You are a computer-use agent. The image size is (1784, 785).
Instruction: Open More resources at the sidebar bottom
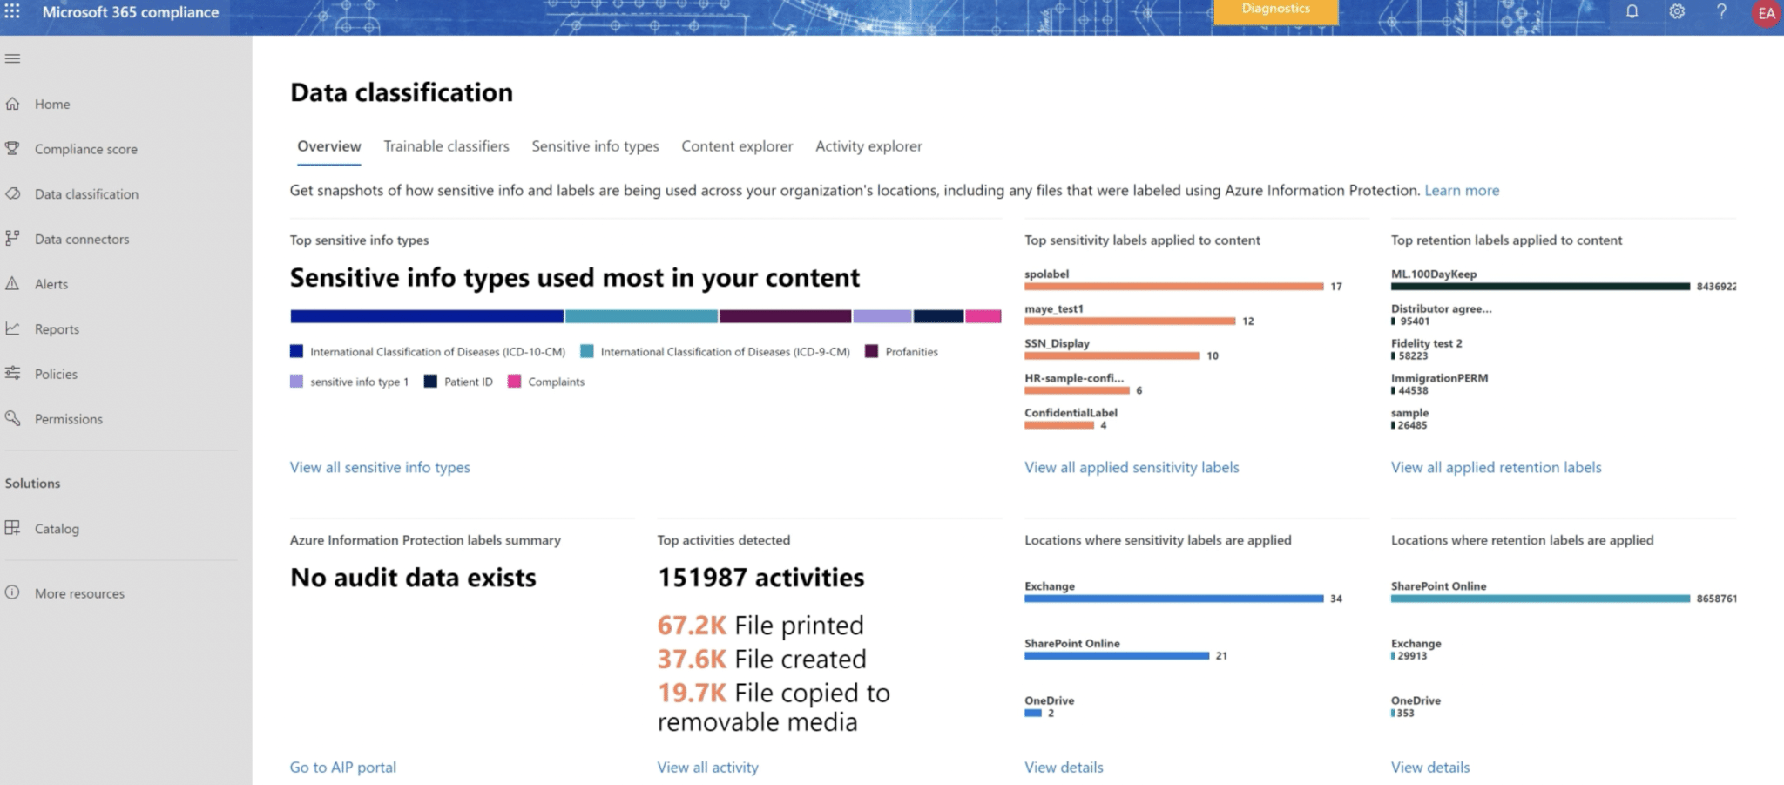point(80,593)
